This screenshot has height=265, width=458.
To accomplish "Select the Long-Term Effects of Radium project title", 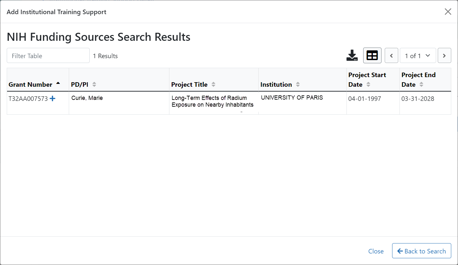I will point(212,101).
